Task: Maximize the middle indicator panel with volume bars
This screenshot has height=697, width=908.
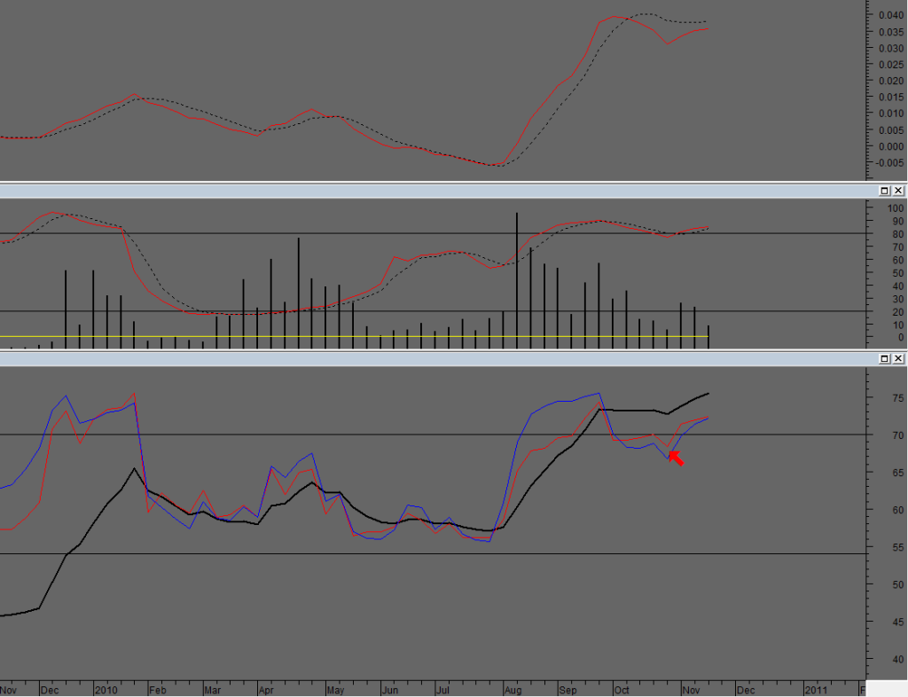Action: pos(884,191)
